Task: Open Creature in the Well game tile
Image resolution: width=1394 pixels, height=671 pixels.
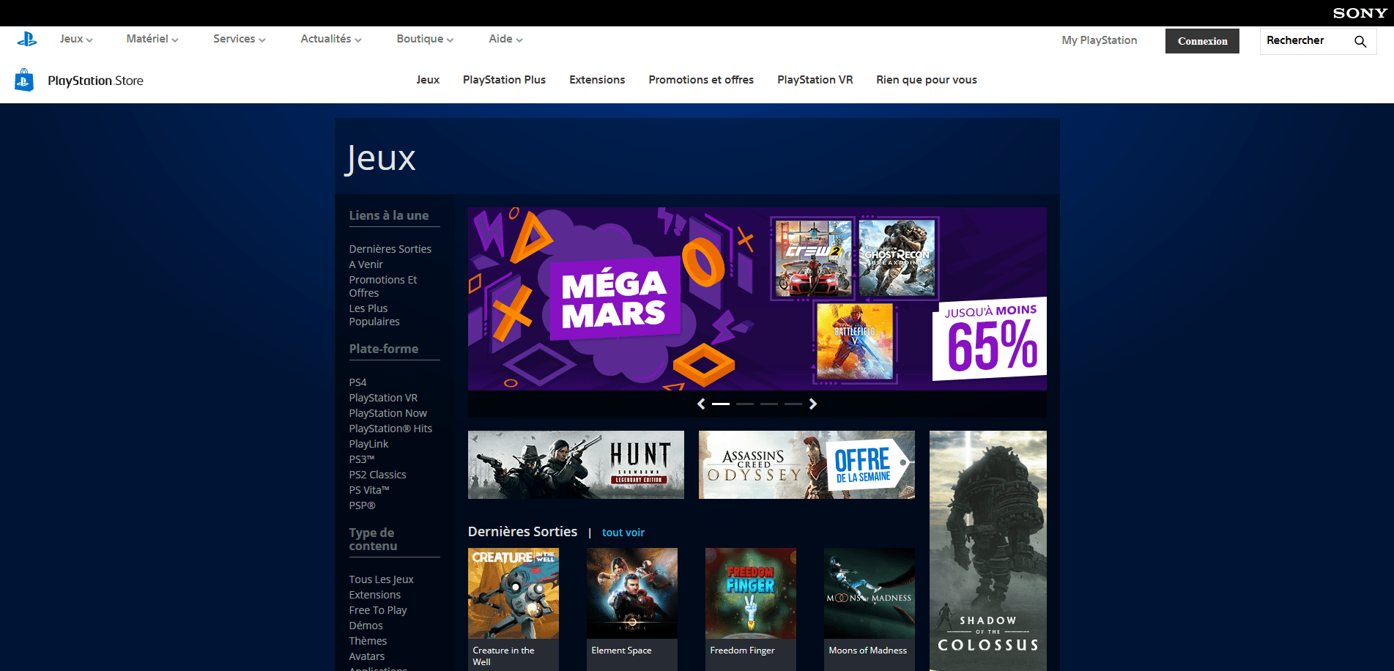Action: point(513,609)
